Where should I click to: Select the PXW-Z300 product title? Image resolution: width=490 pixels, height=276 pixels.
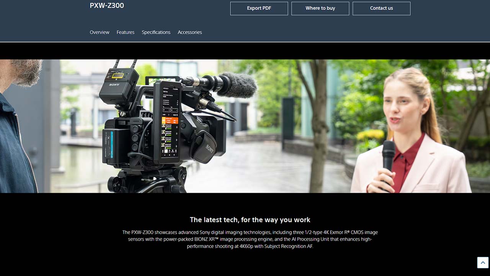(x=107, y=5)
